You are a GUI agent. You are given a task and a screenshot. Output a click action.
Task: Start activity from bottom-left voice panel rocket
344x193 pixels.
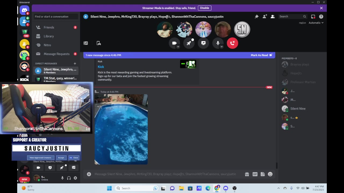[62, 168]
